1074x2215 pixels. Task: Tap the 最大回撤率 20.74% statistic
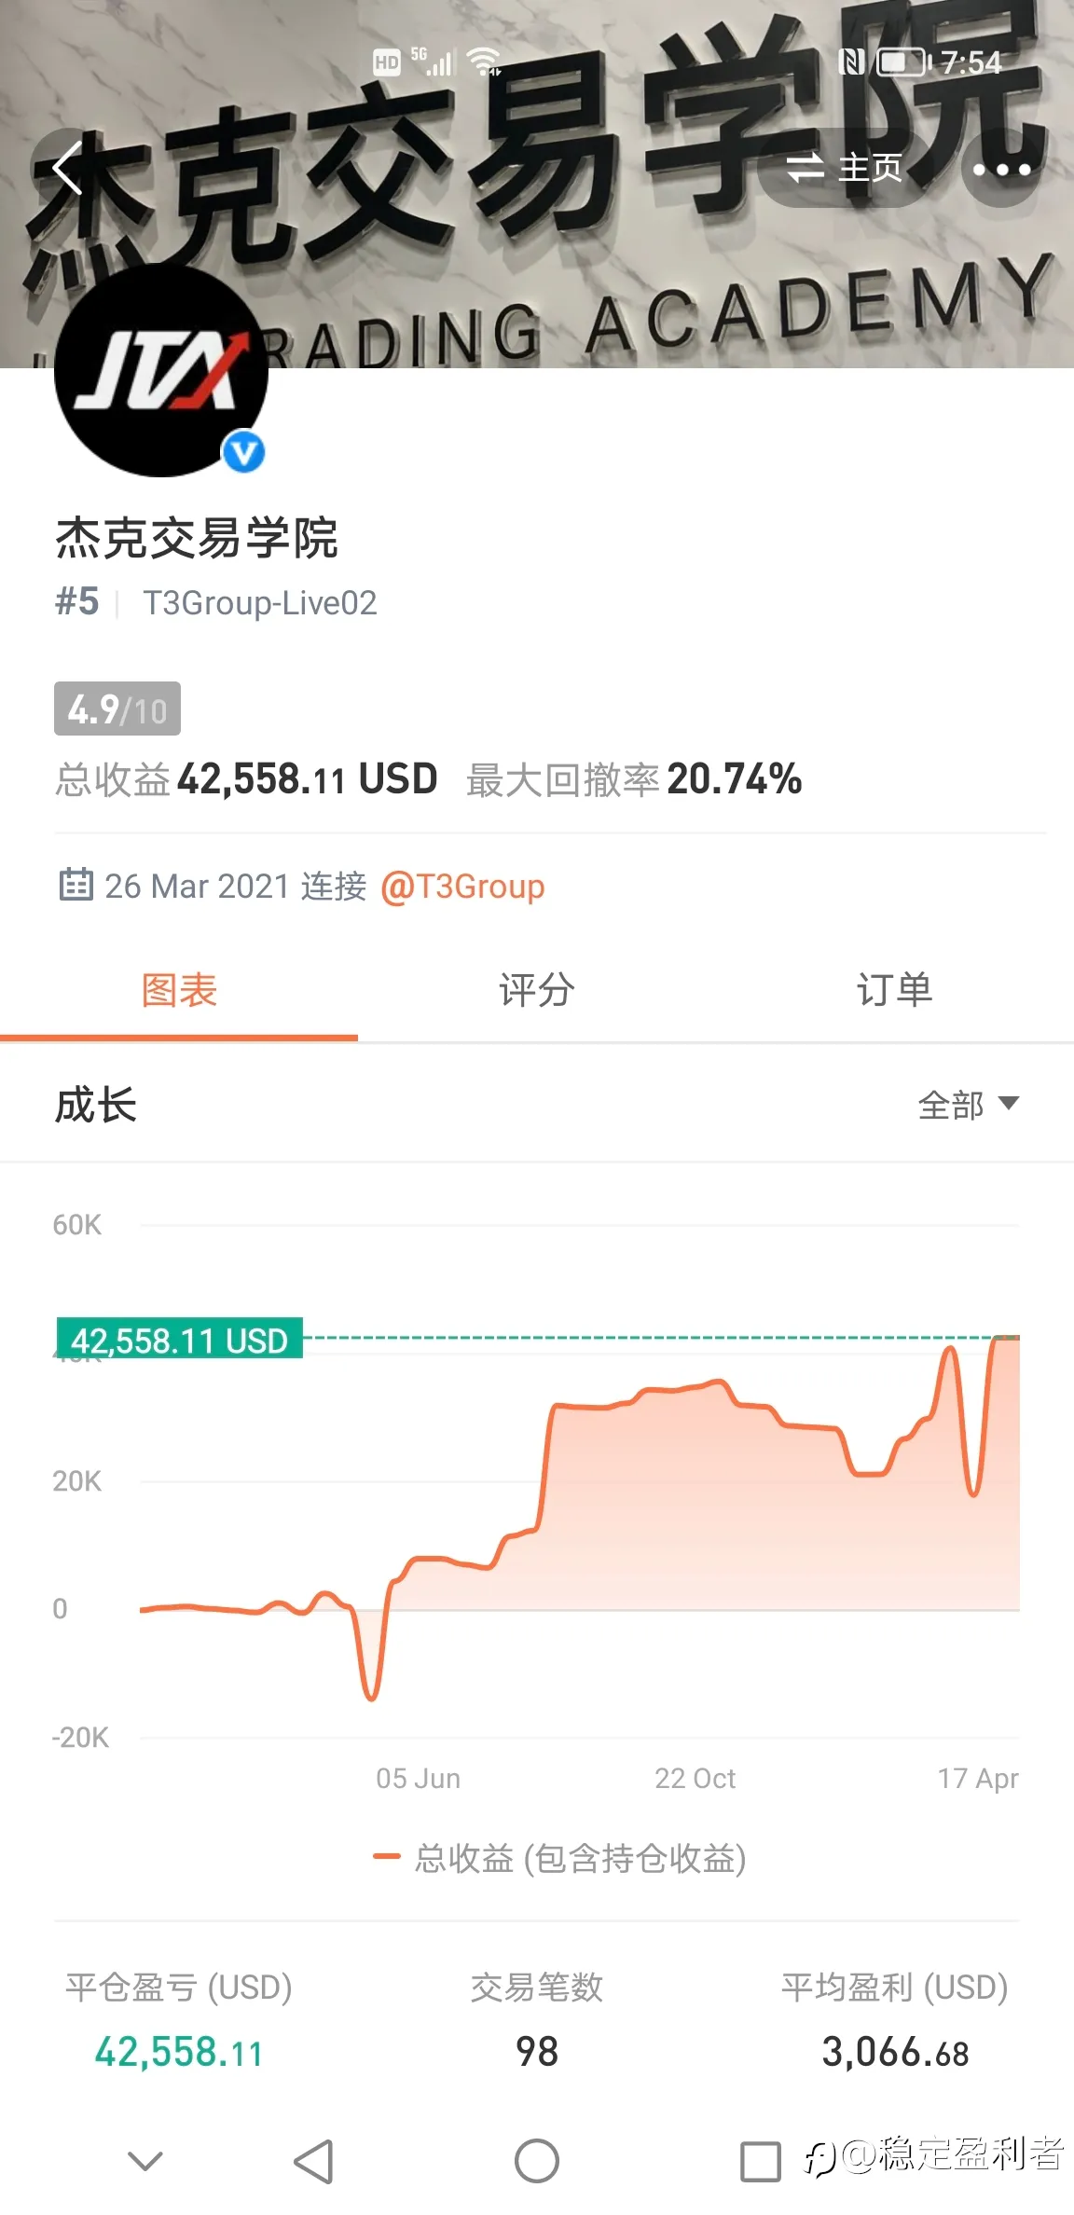pyautogui.click(x=634, y=779)
